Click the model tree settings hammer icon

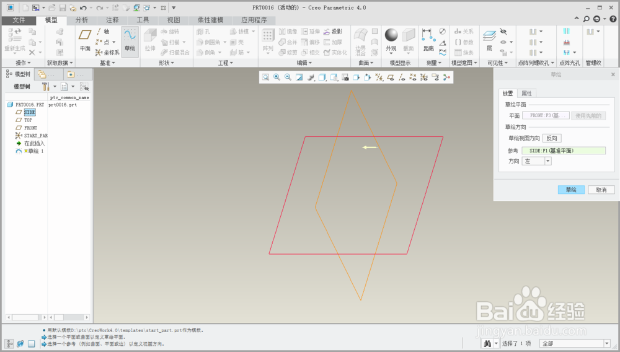tap(45, 87)
